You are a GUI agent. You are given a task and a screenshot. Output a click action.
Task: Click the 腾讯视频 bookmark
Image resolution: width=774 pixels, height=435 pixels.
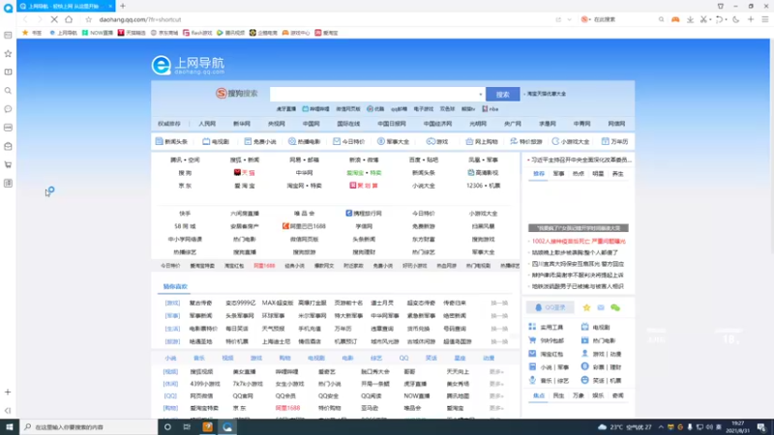click(x=230, y=33)
